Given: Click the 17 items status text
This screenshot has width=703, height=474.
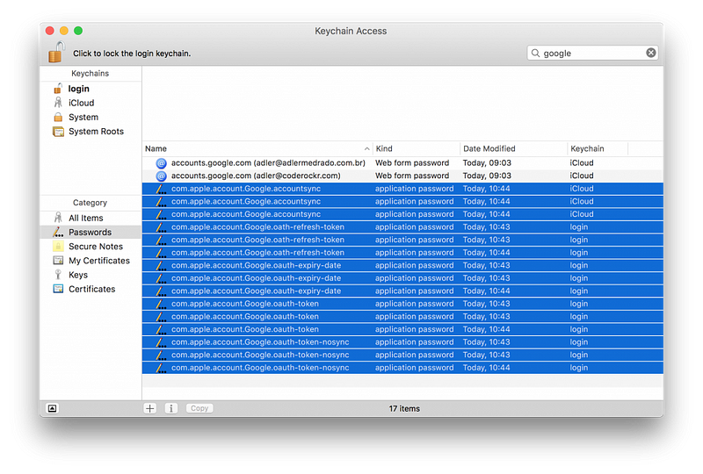Looking at the screenshot, I should pos(404,408).
